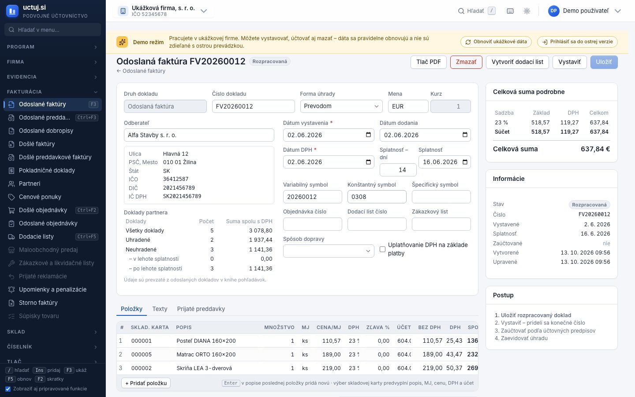Click the Pridať položku button

(146, 383)
